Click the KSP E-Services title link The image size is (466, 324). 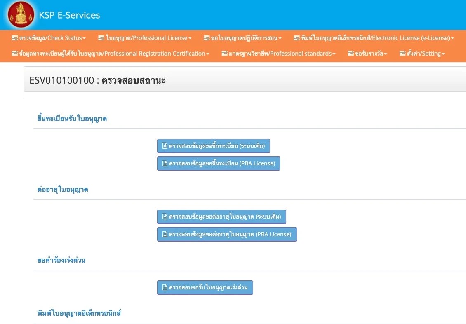(69, 15)
